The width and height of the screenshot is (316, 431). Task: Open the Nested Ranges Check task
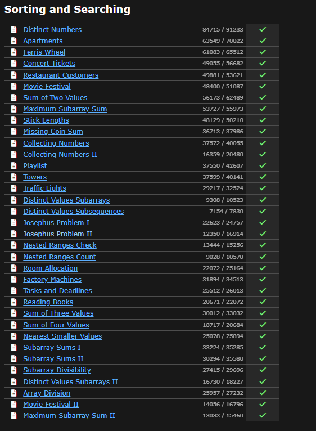(60, 245)
